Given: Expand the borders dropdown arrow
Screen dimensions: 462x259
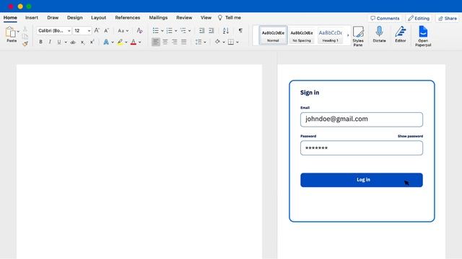Looking at the screenshot, I should tap(237, 42).
